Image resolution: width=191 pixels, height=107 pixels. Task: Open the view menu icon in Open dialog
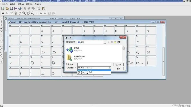coord(119,42)
